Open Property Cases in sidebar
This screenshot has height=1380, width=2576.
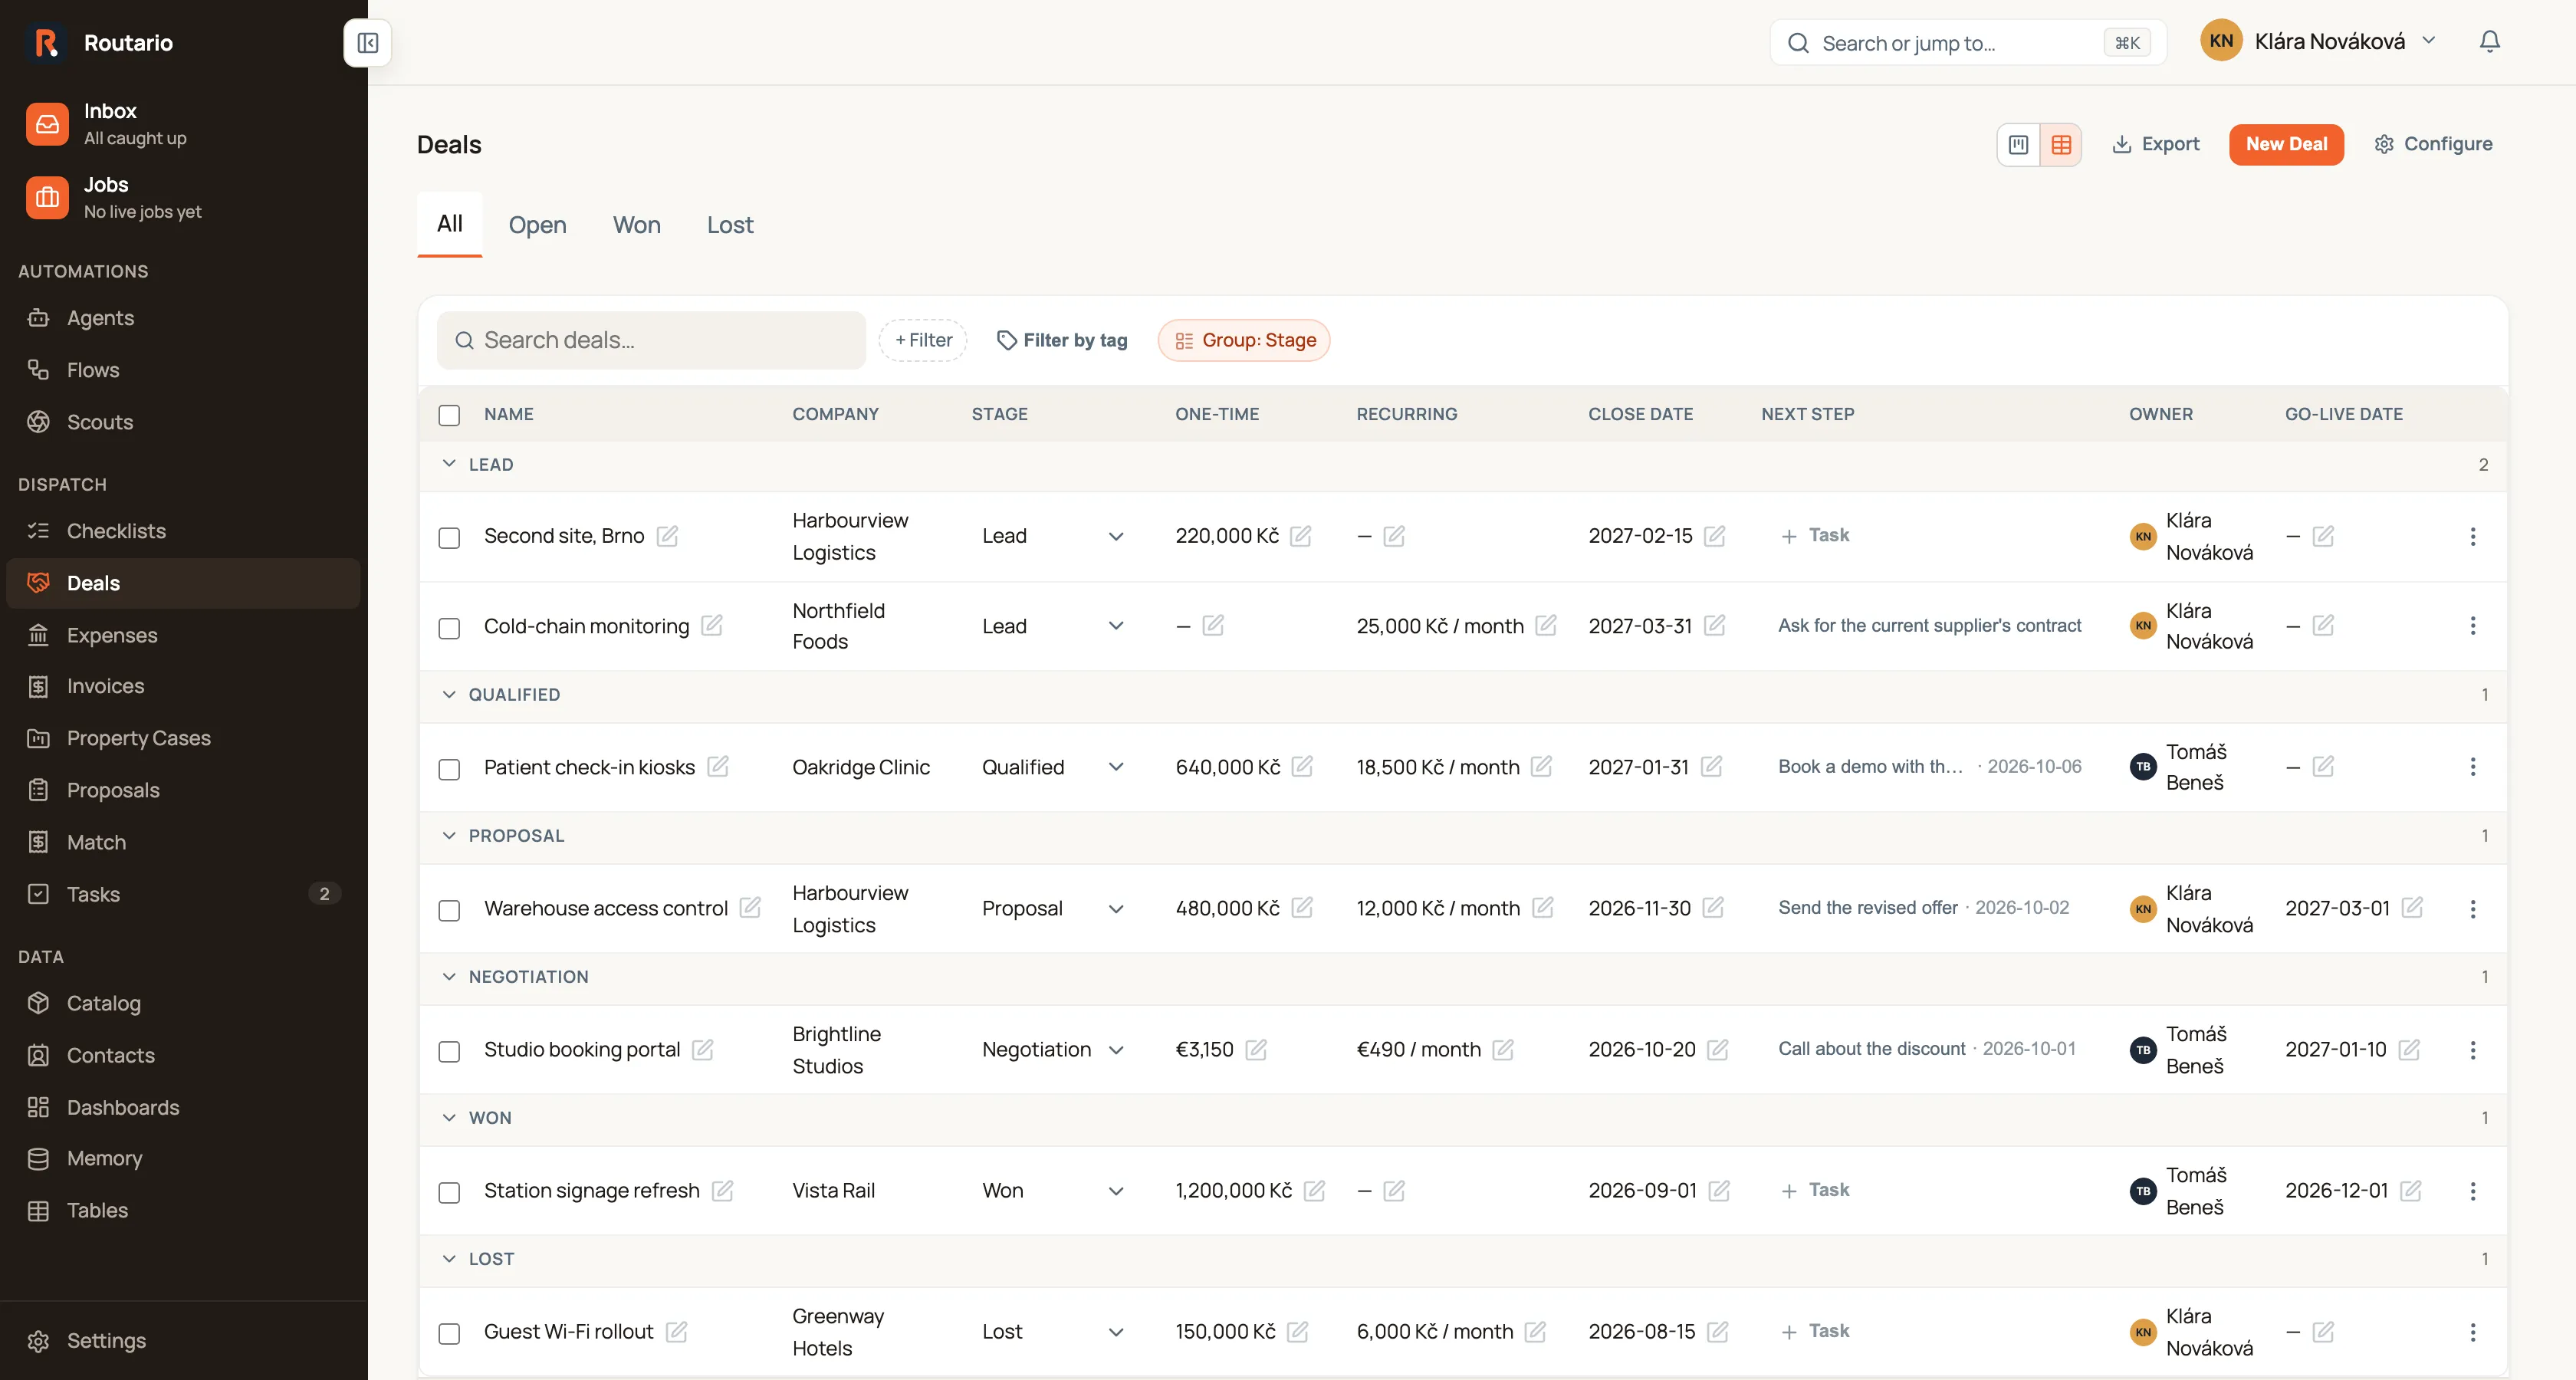click(x=183, y=738)
